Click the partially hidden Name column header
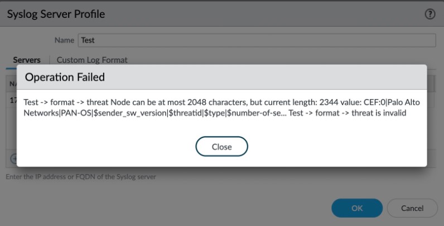 [12, 84]
